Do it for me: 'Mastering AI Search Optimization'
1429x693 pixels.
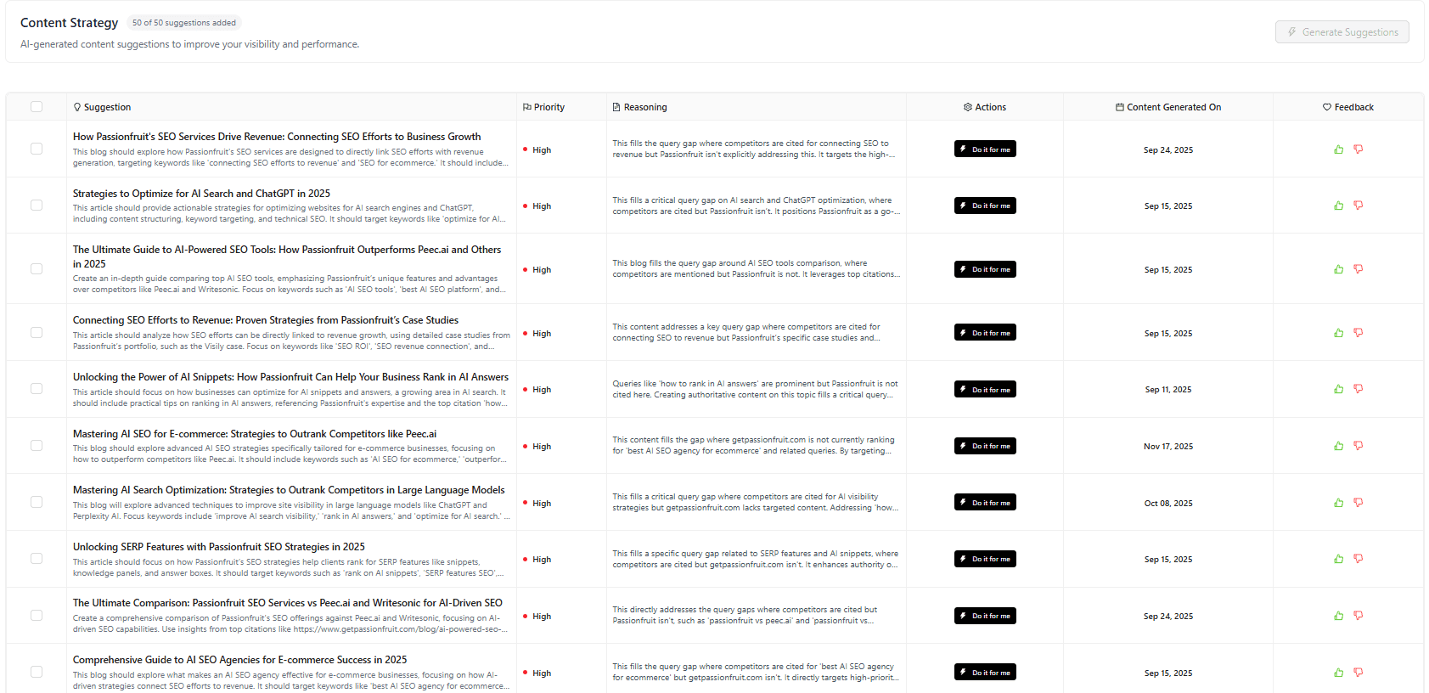coord(985,503)
